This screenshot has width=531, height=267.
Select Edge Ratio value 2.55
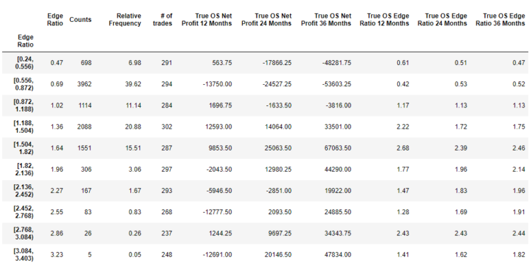click(x=57, y=212)
